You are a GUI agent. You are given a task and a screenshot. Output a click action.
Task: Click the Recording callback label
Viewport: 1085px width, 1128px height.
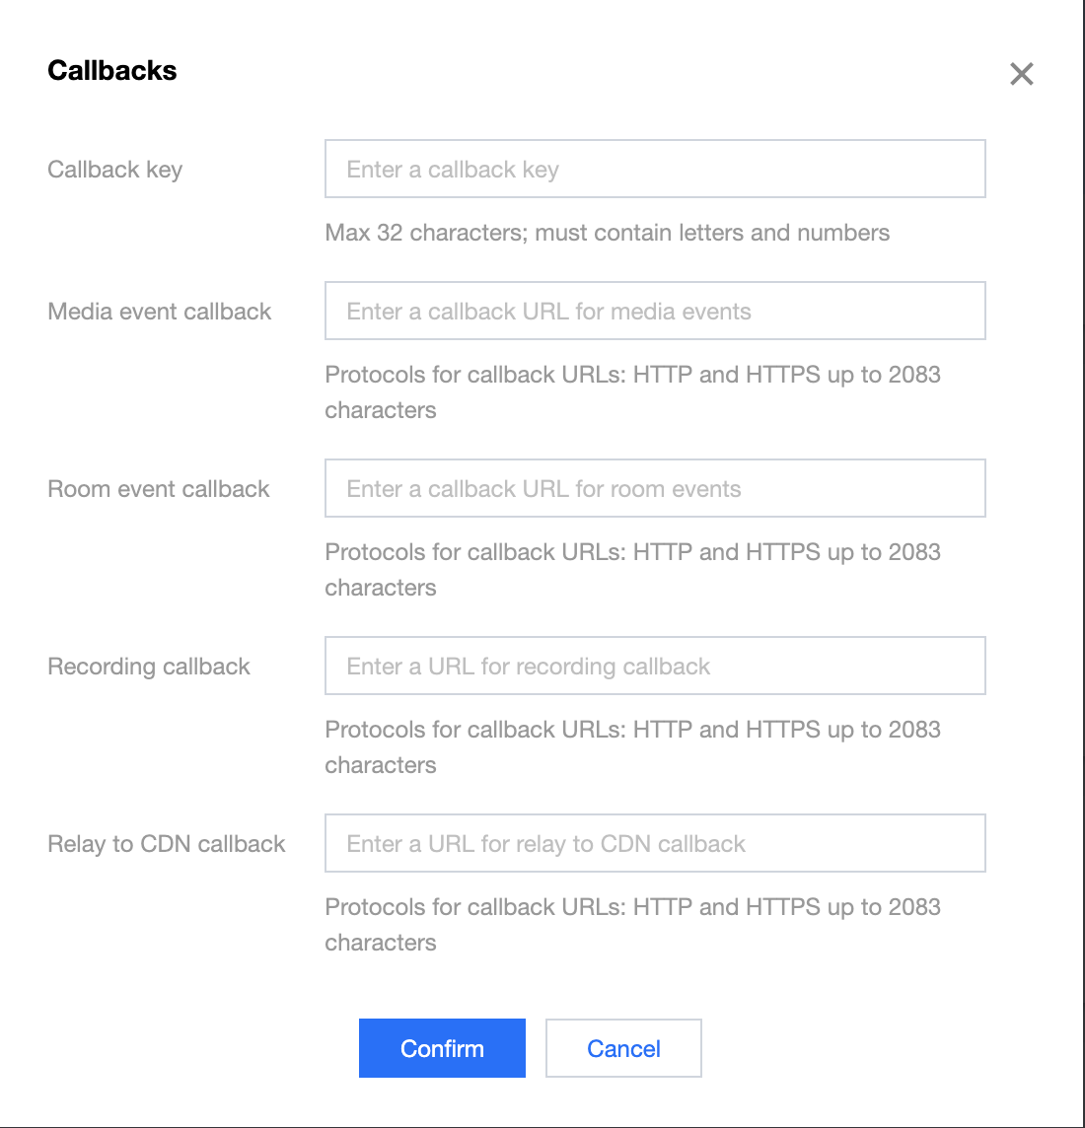149,667
